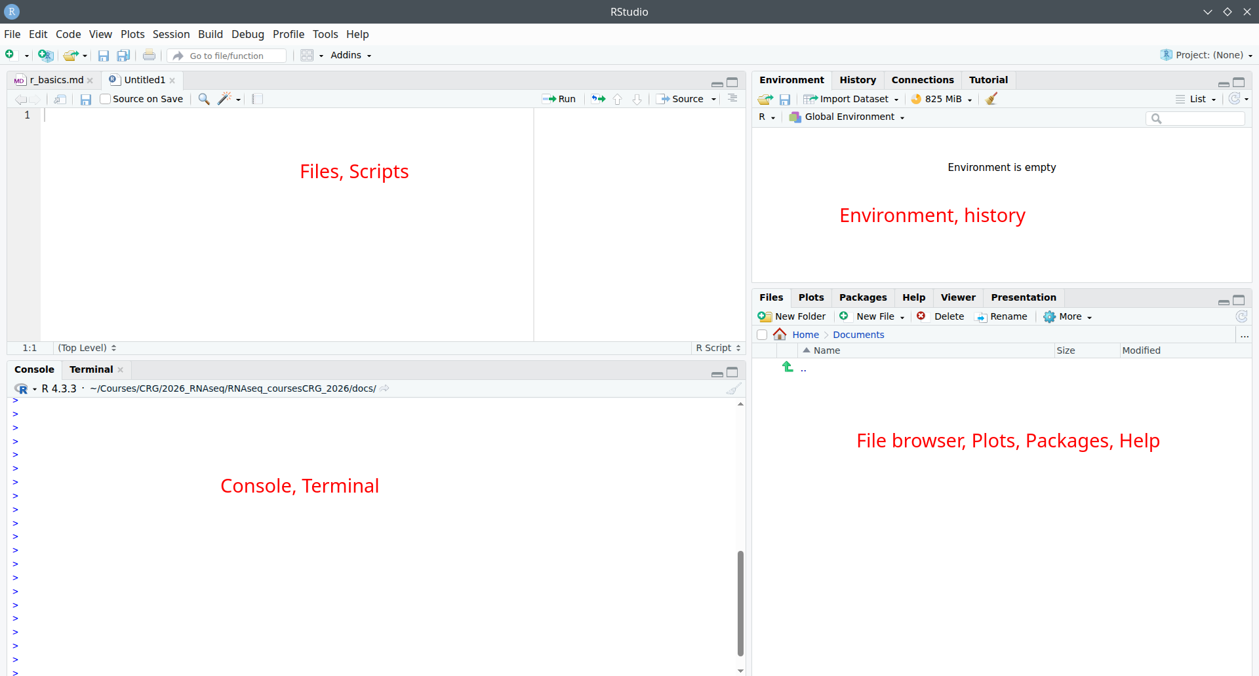Viewport: 1259px width, 676px height.
Task: Open the Documents breadcrumb link
Action: click(858, 335)
